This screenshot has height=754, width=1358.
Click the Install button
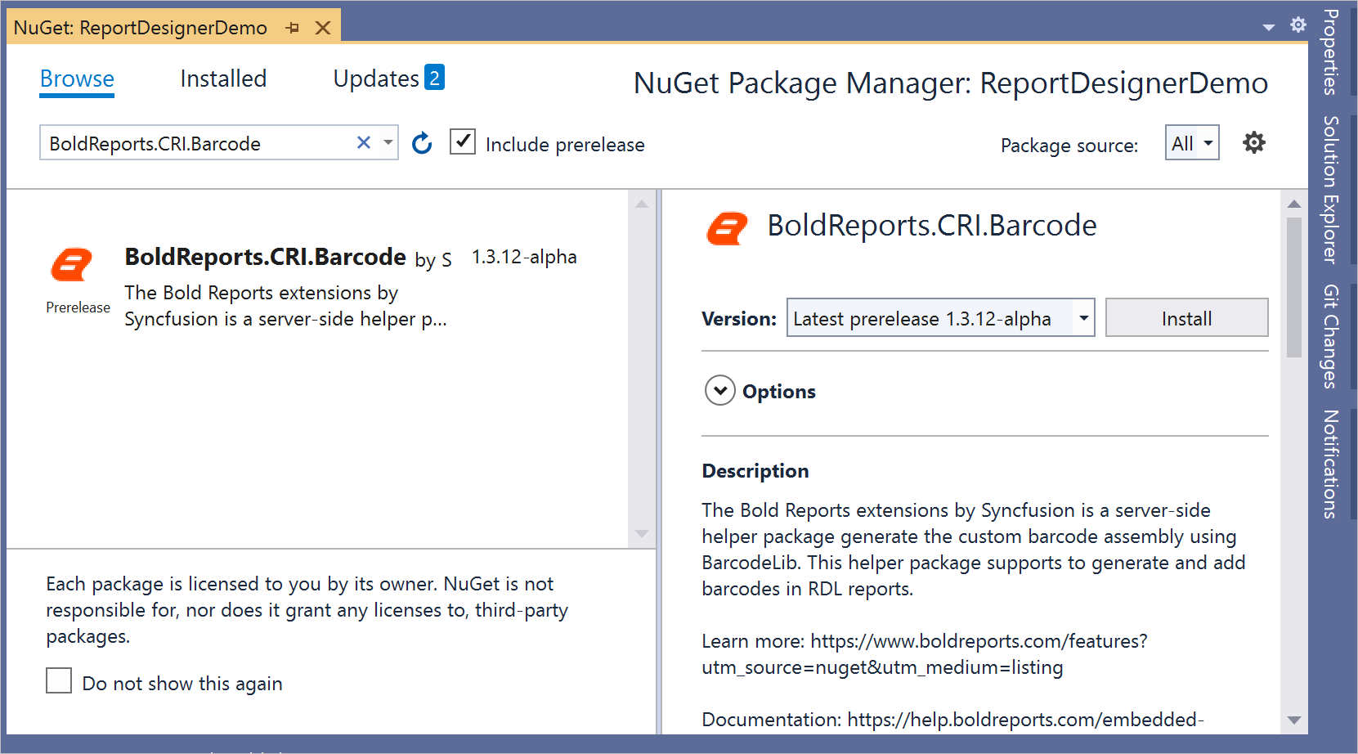(1186, 318)
